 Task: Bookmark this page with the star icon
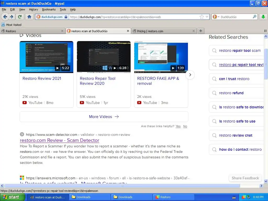202,17
